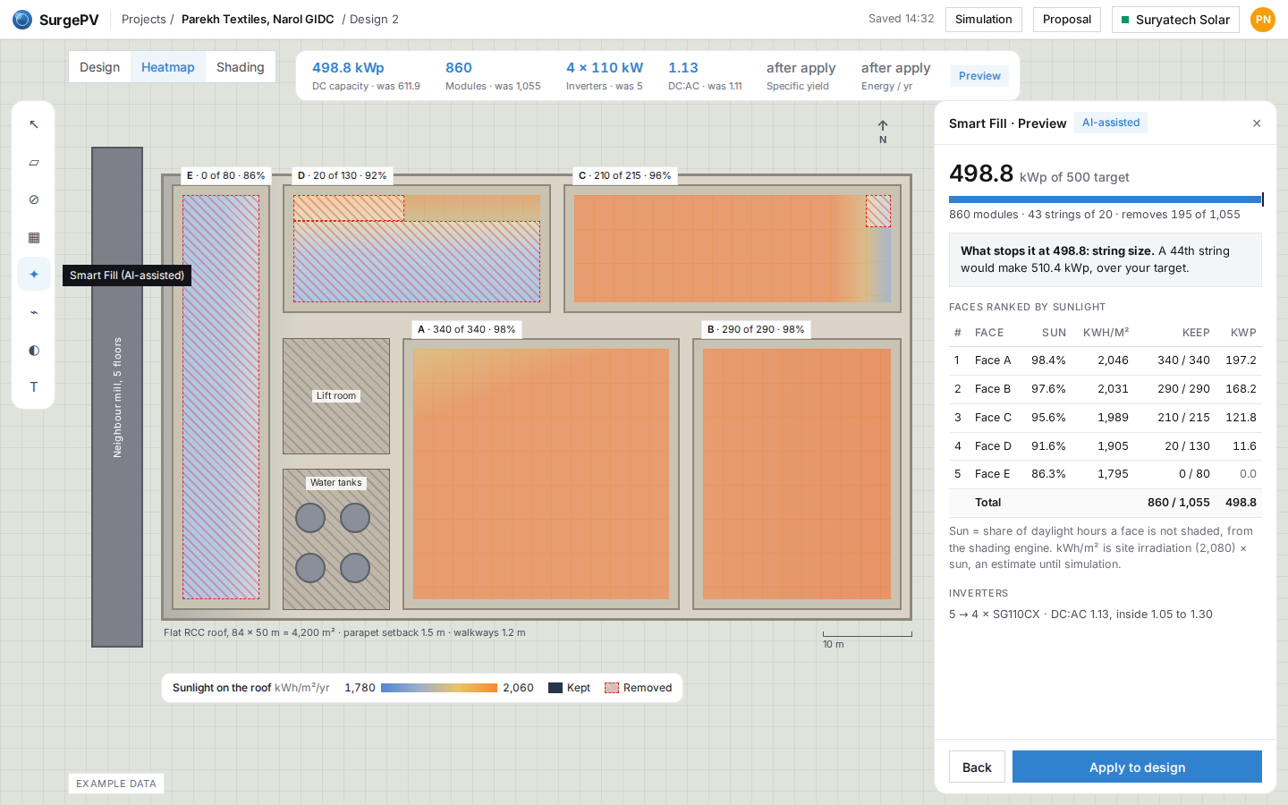Click the AI-assisted badge

(1111, 123)
